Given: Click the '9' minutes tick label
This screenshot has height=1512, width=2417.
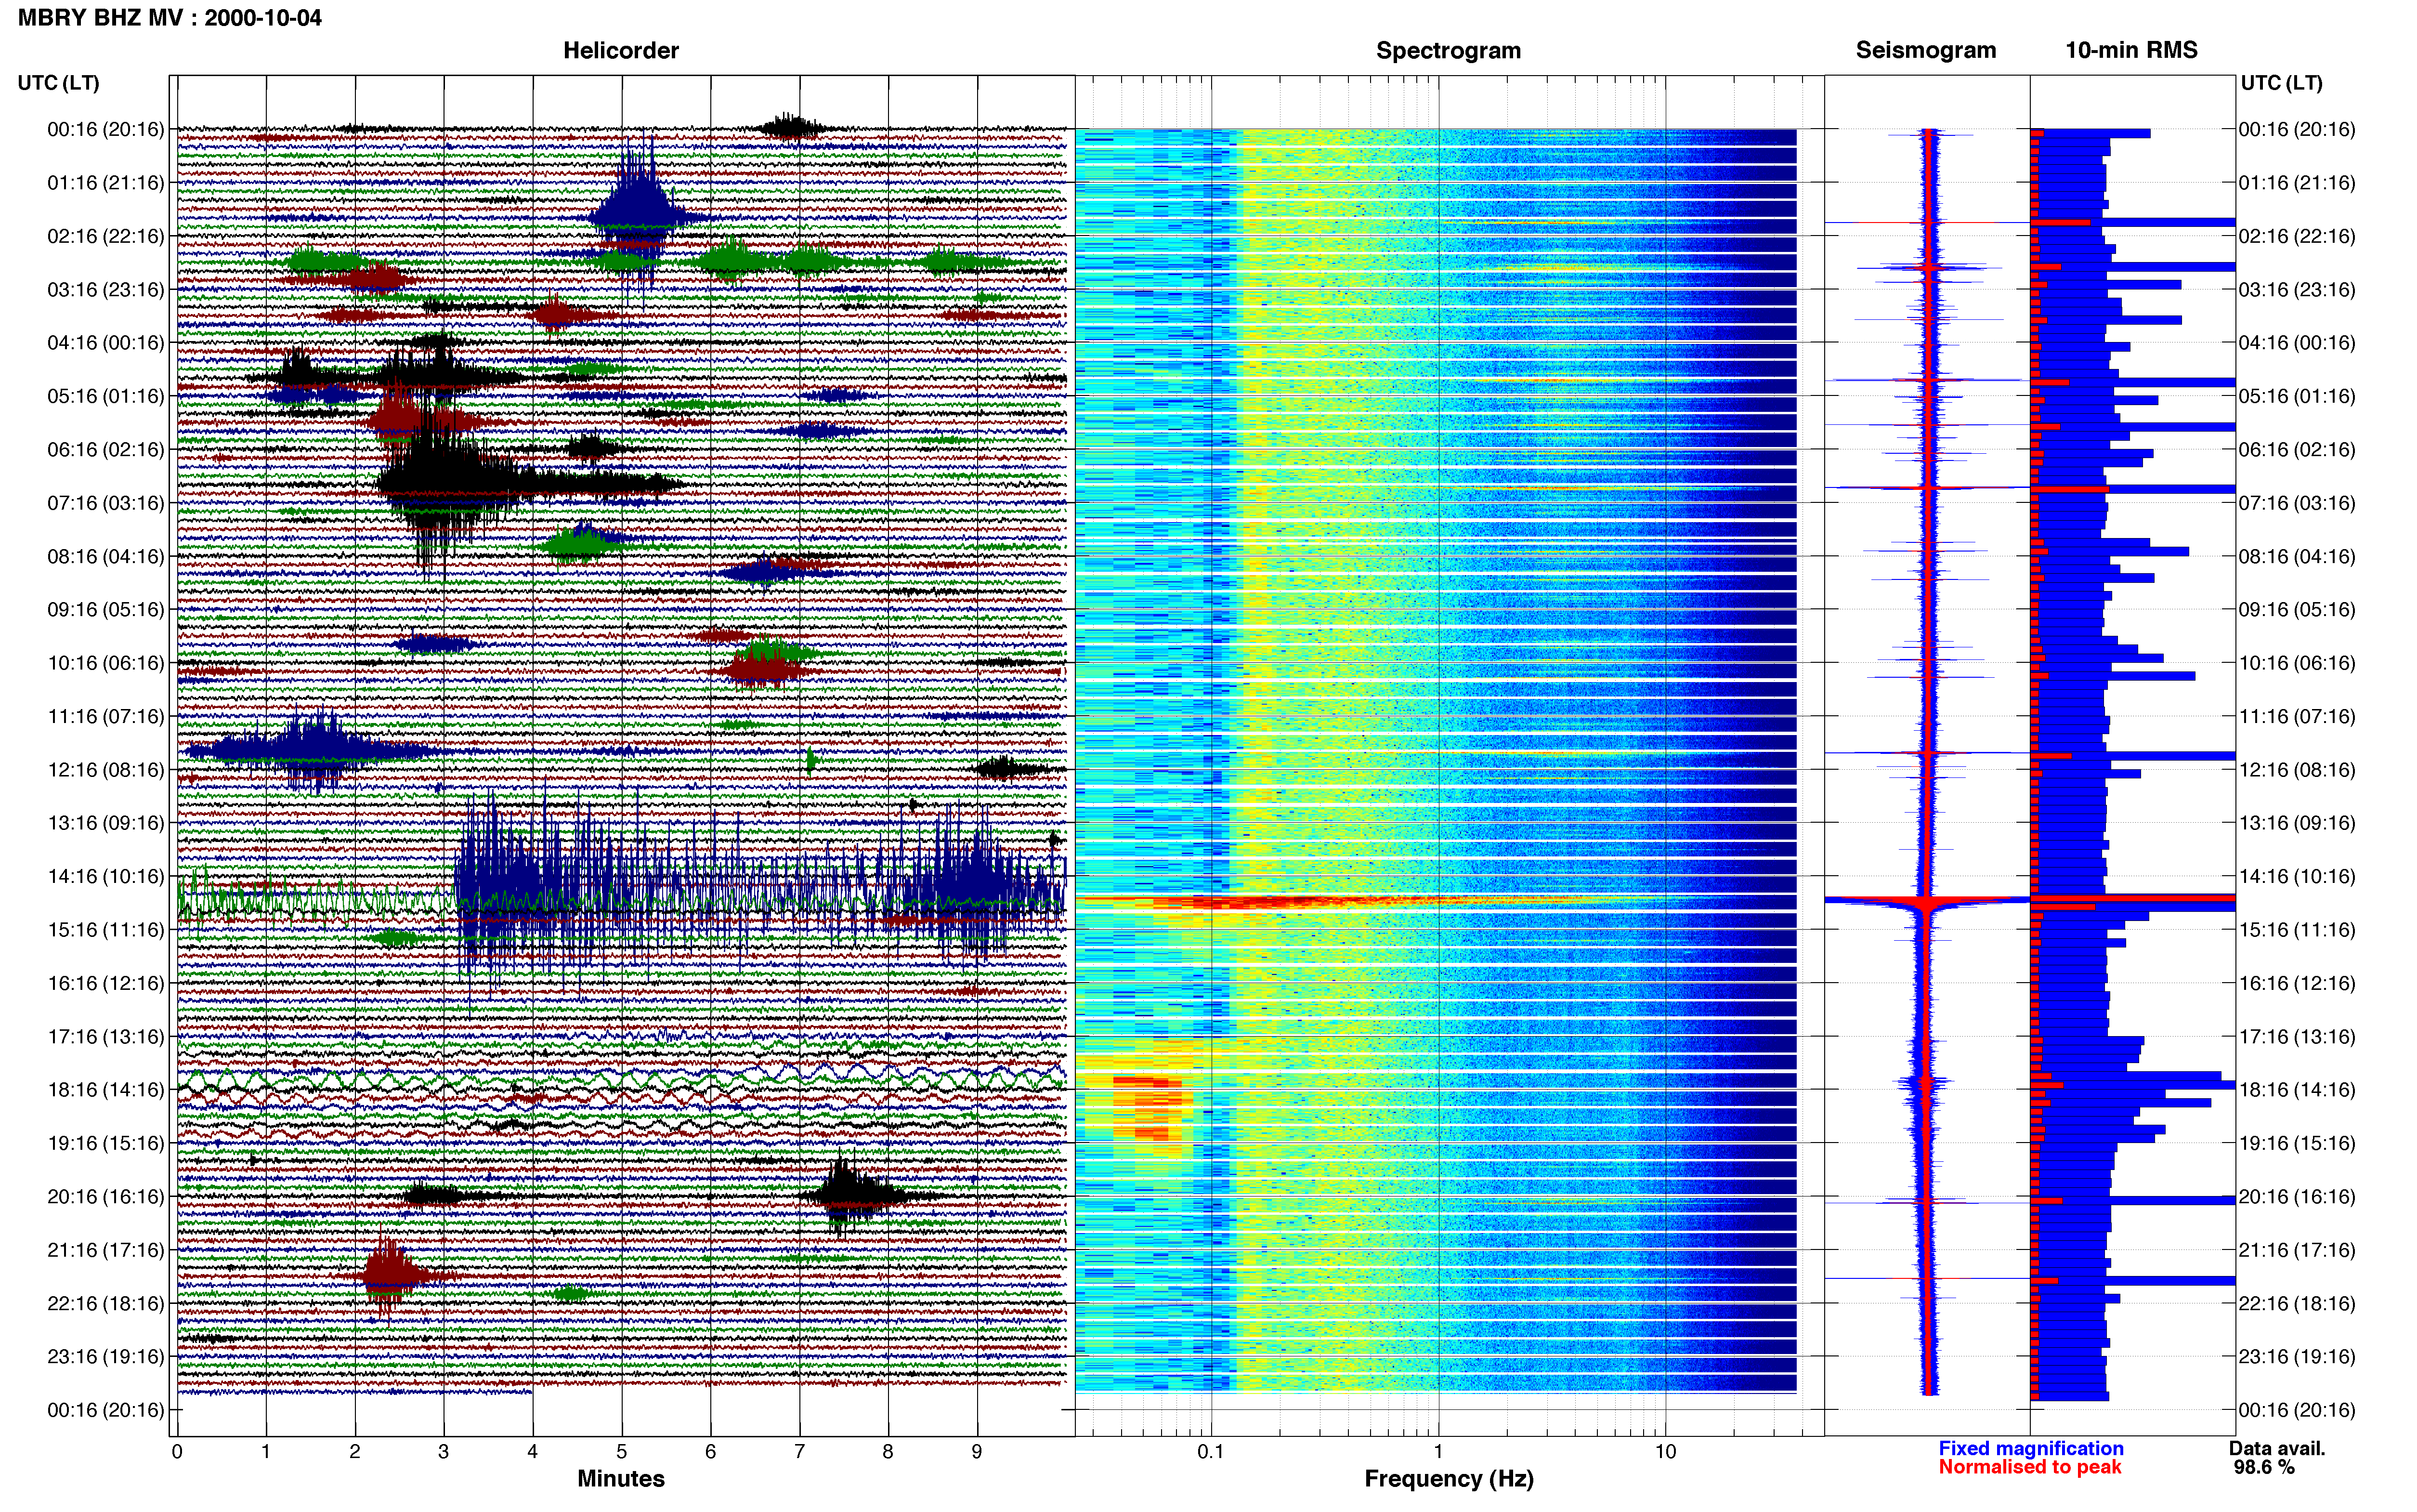Looking at the screenshot, I should point(977,1451).
